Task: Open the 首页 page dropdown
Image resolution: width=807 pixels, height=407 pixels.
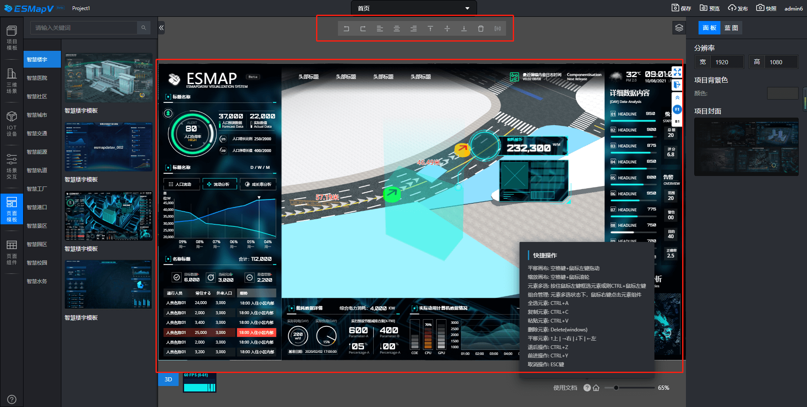Action: point(414,8)
